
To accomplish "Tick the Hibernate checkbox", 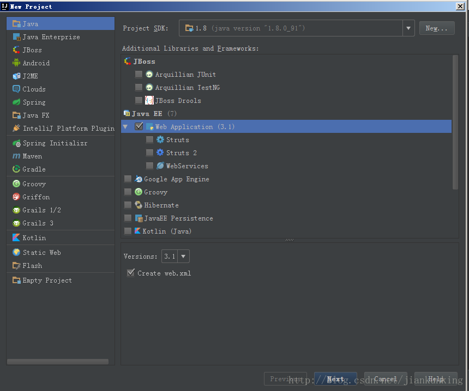I will pos(128,205).
